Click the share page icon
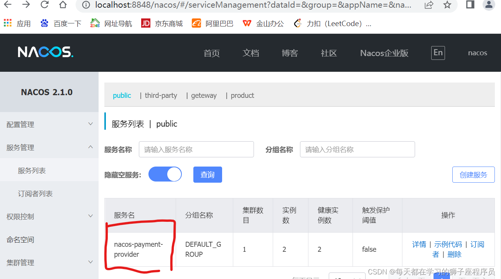This screenshot has height=279, width=501. 429,5
